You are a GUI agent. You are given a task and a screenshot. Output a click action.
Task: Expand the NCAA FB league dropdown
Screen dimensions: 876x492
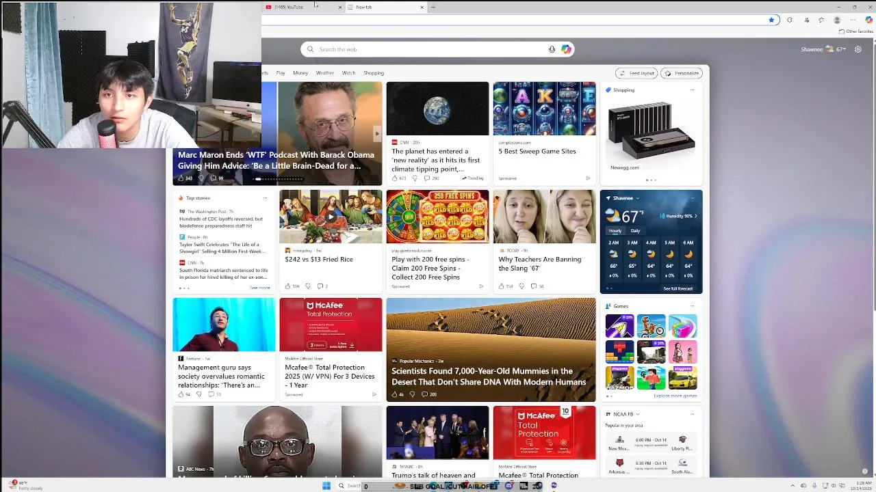click(638, 414)
